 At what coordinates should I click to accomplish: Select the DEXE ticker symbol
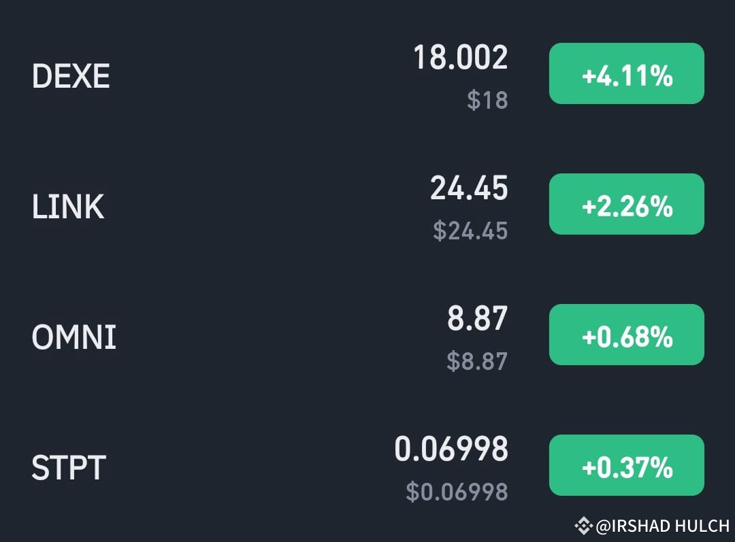point(70,75)
